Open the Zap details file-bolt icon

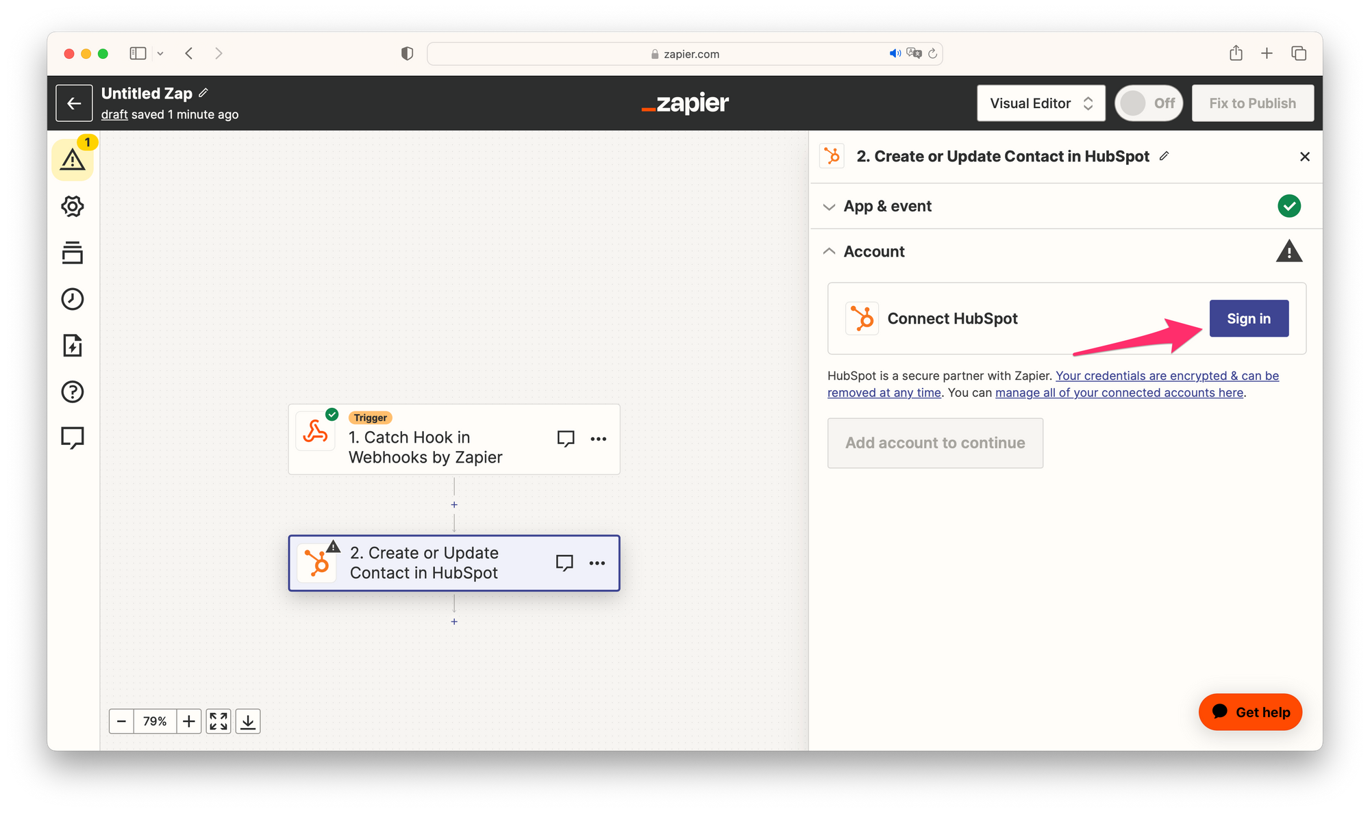(x=73, y=346)
